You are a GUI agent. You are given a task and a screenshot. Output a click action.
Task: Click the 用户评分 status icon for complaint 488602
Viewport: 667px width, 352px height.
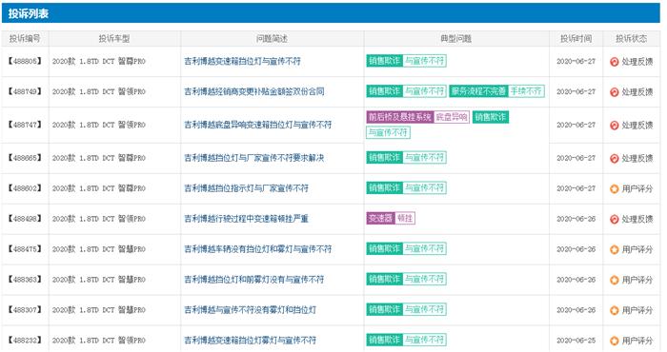pyautogui.click(x=614, y=188)
